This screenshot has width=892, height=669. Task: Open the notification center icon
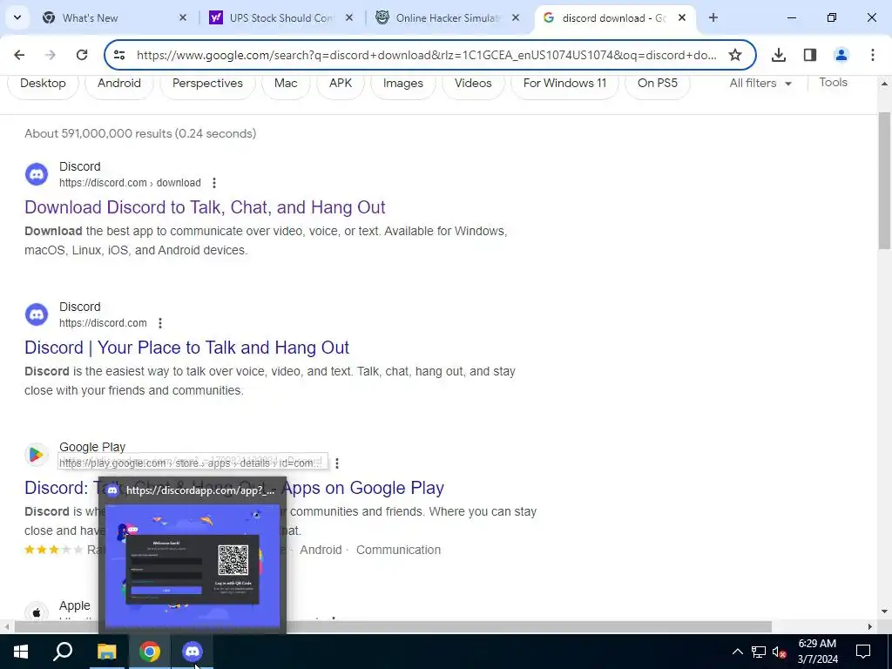[x=863, y=652]
